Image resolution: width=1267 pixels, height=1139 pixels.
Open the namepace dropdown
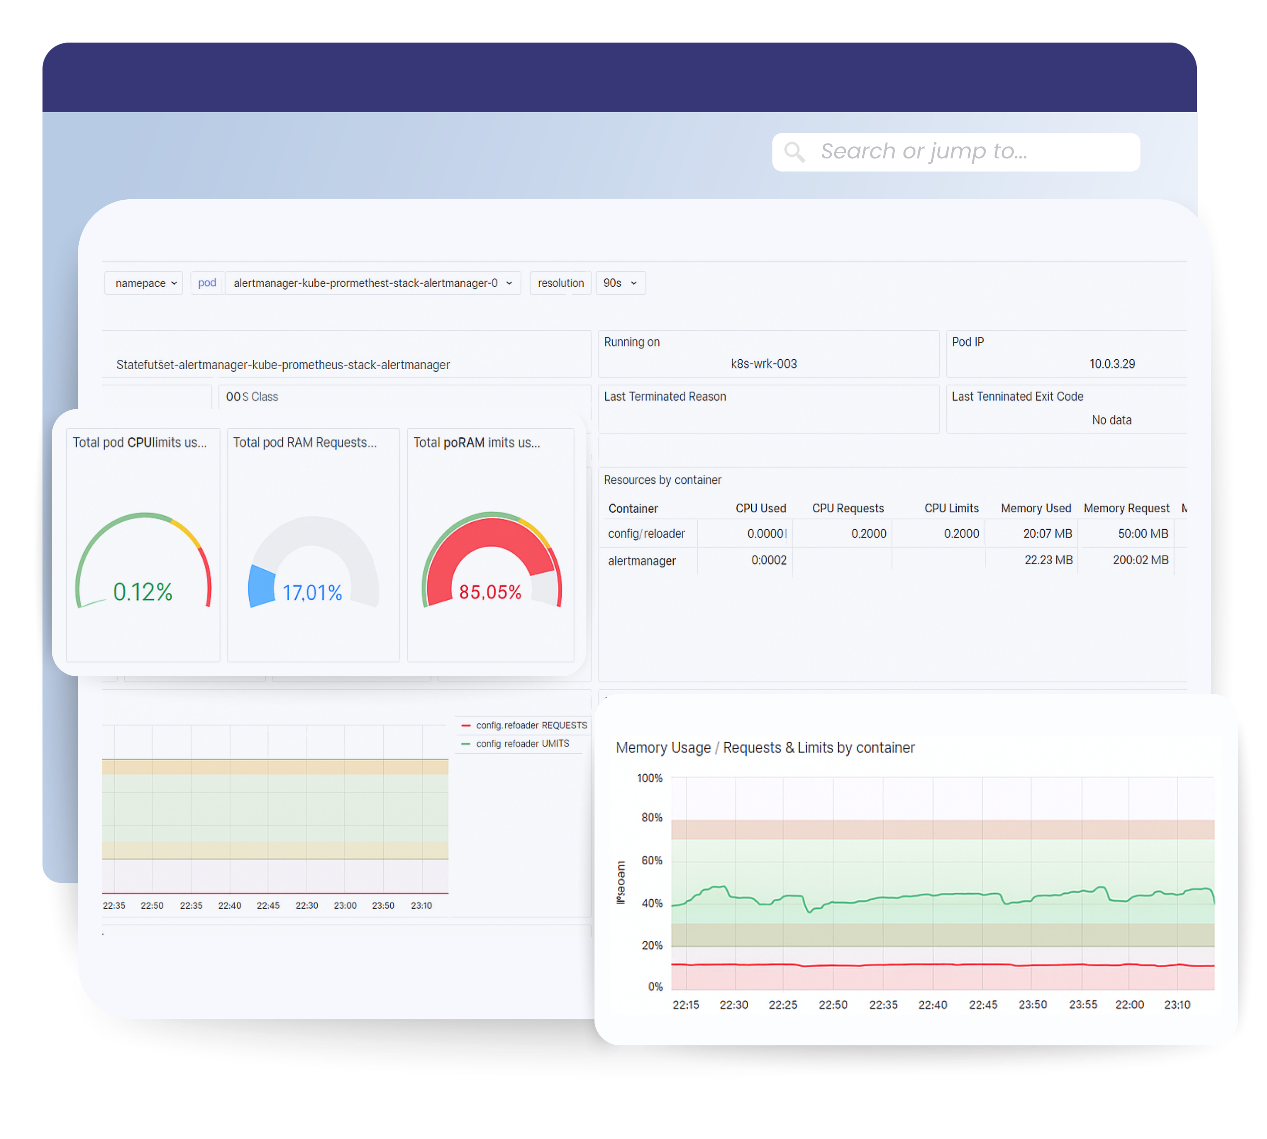coord(144,283)
